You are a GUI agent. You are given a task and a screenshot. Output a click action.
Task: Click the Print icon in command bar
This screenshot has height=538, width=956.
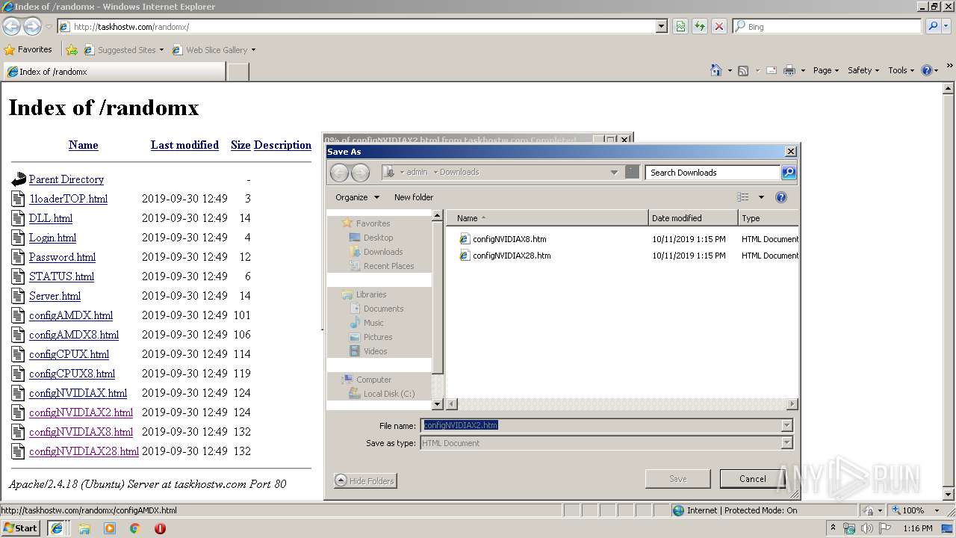pyautogui.click(x=789, y=70)
